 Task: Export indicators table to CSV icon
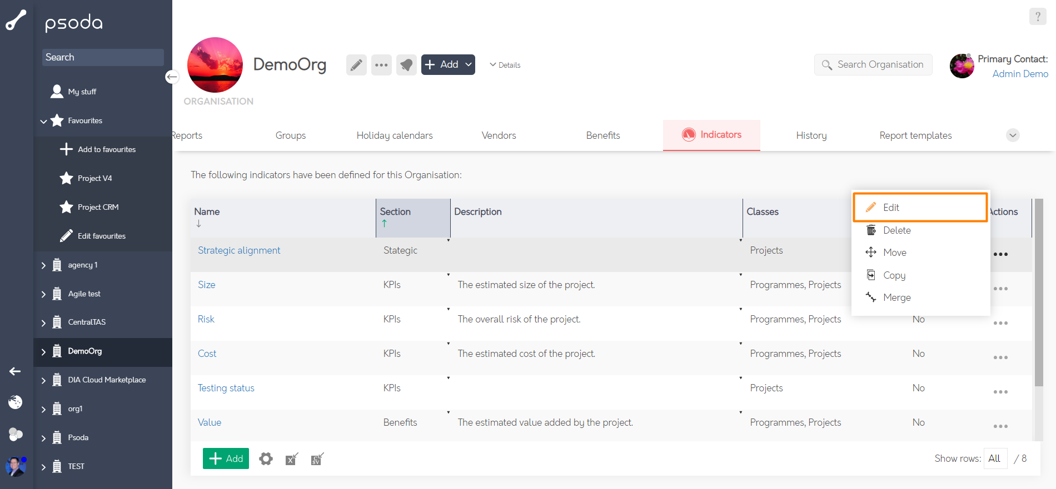tap(317, 459)
